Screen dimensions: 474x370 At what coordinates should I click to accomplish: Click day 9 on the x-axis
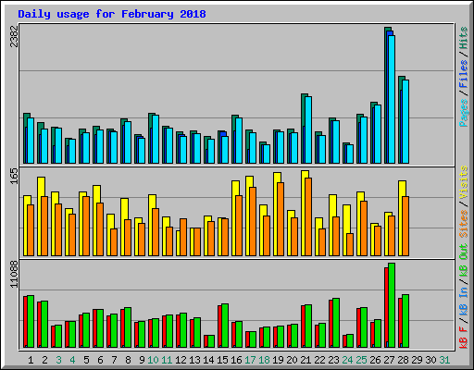pos(142,360)
